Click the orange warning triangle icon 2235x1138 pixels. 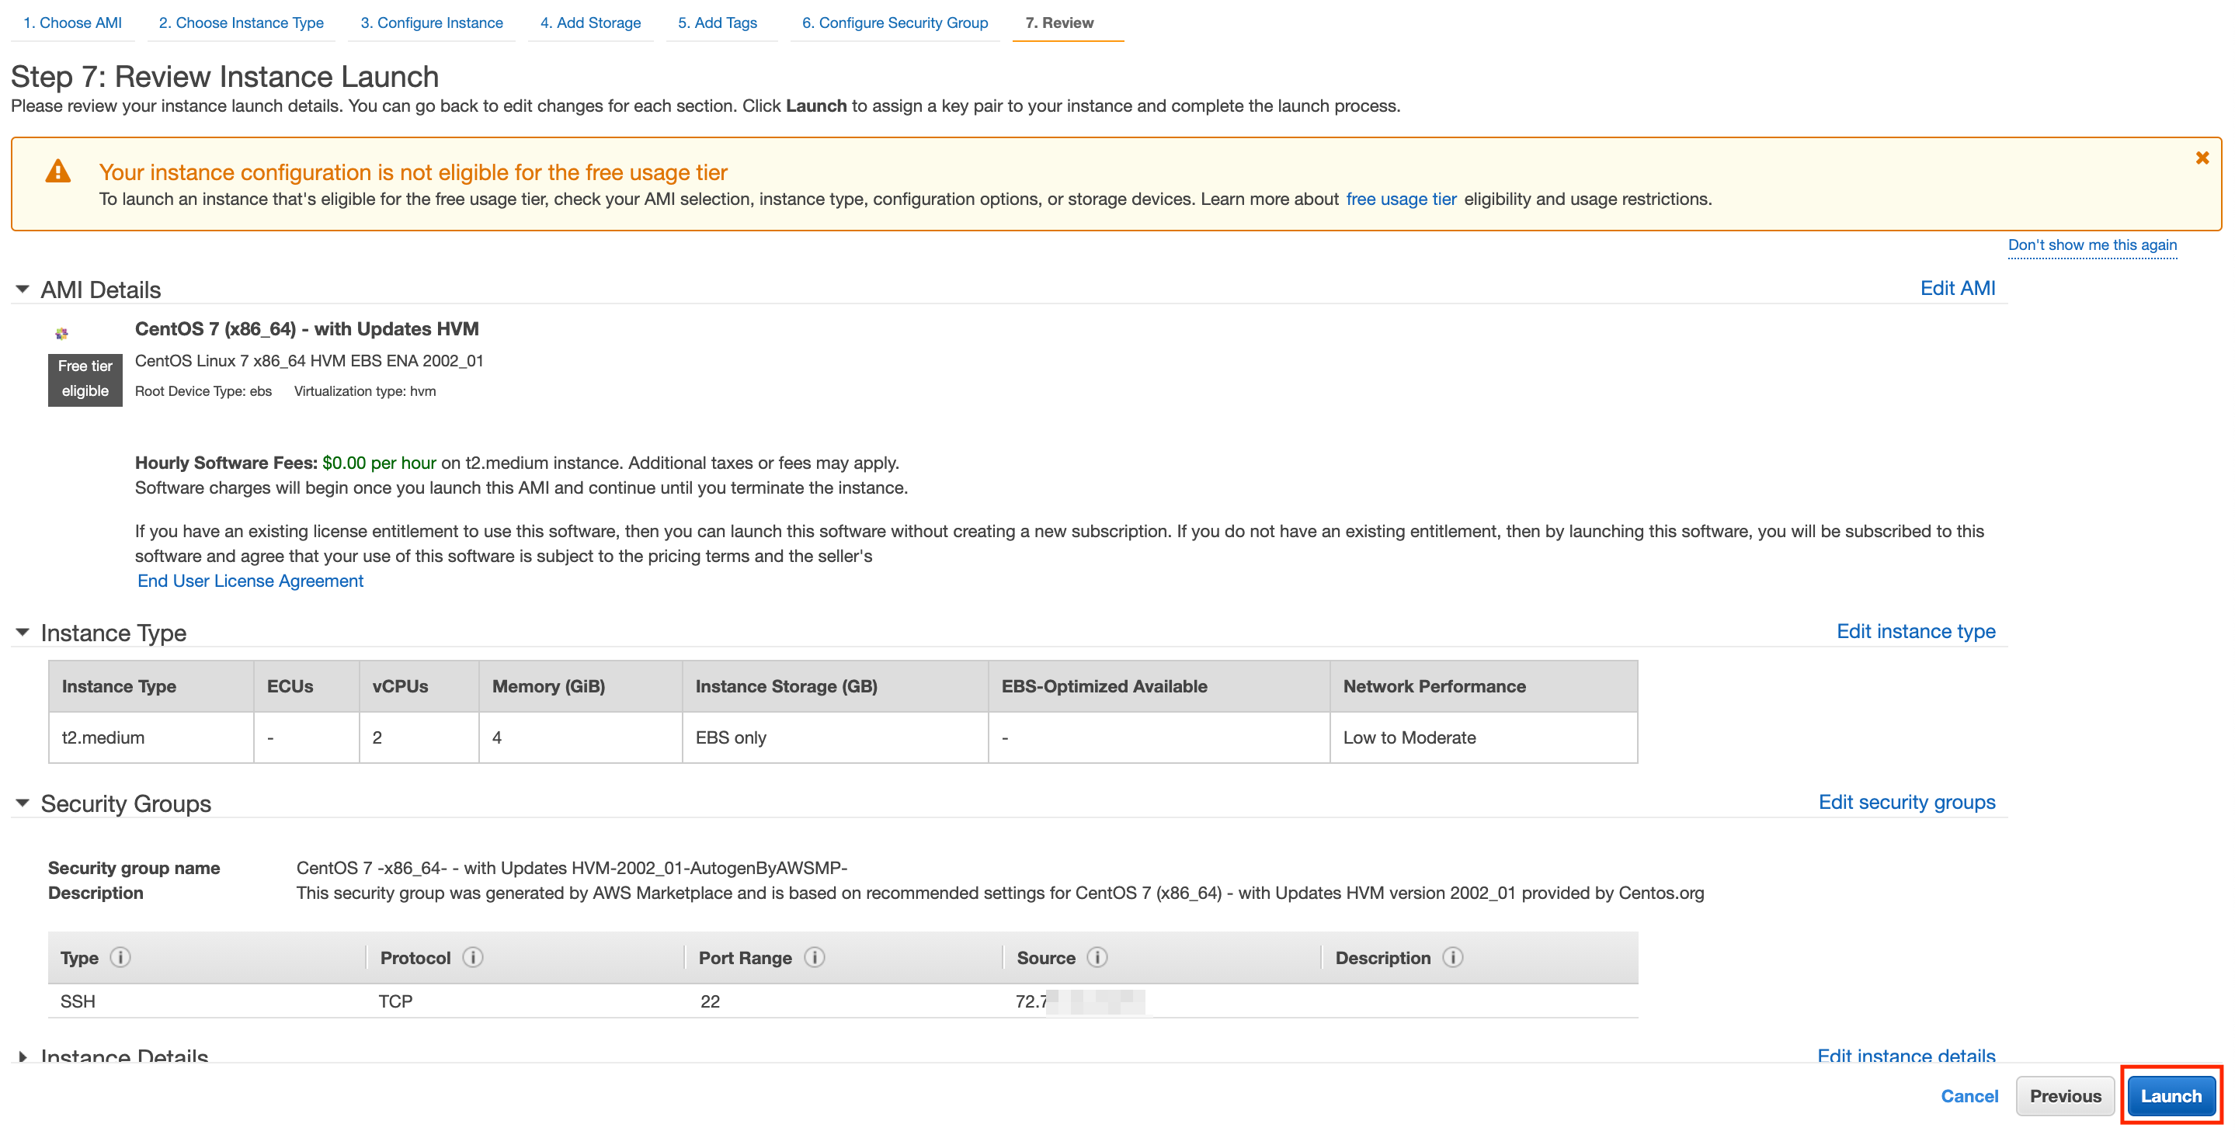click(x=58, y=171)
